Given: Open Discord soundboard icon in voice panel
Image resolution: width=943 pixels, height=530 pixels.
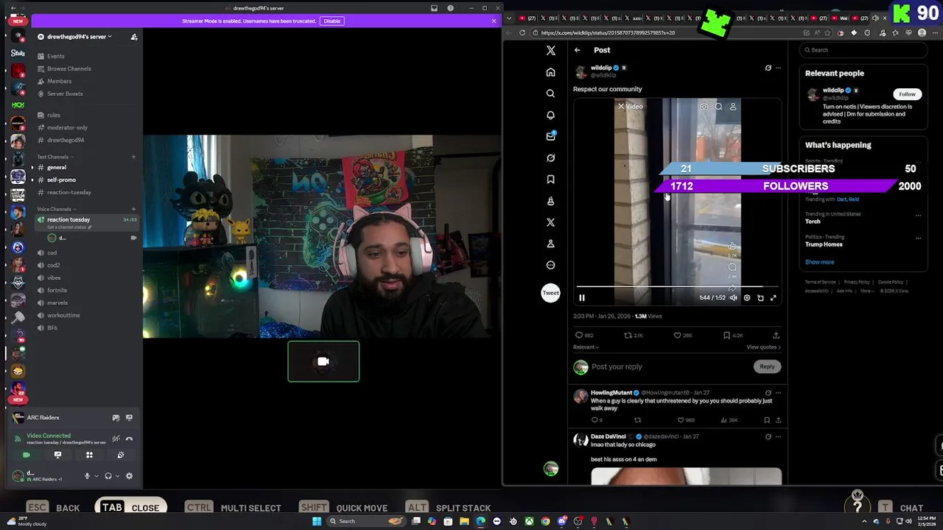Looking at the screenshot, I should pos(121,455).
